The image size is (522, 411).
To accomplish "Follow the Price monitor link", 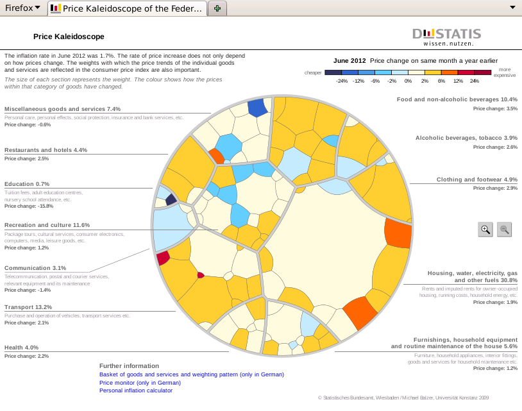I will [x=140, y=383].
